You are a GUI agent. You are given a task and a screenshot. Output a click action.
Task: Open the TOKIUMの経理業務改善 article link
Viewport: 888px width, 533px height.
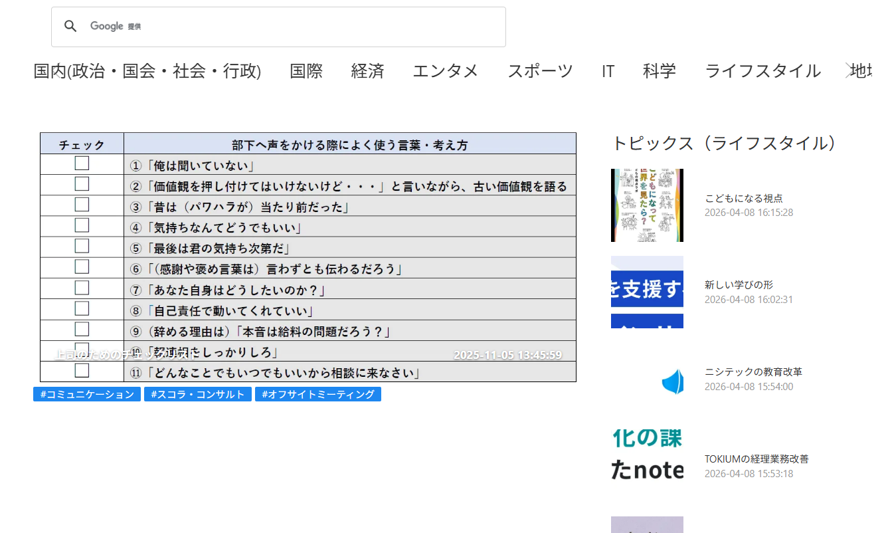pyautogui.click(x=756, y=459)
